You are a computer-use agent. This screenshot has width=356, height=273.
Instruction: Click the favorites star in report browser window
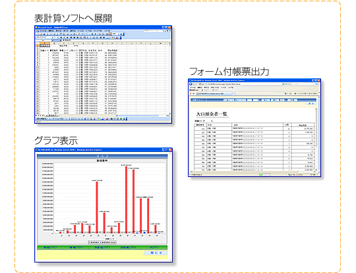[x=191, y=93]
